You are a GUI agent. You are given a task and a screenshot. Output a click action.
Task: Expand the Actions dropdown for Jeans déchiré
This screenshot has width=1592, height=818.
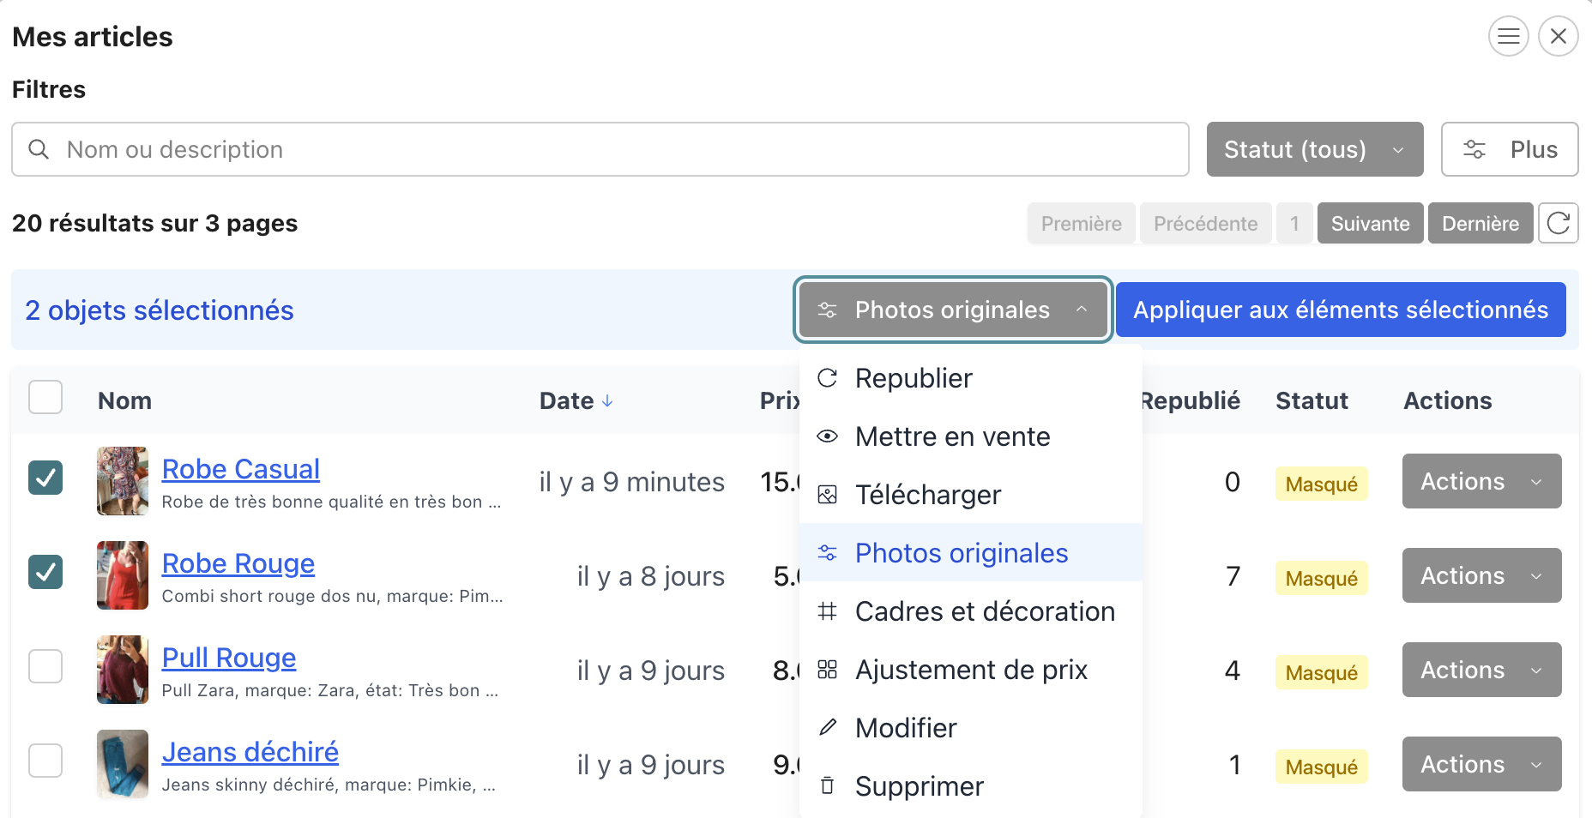[x=1480, y=764]
